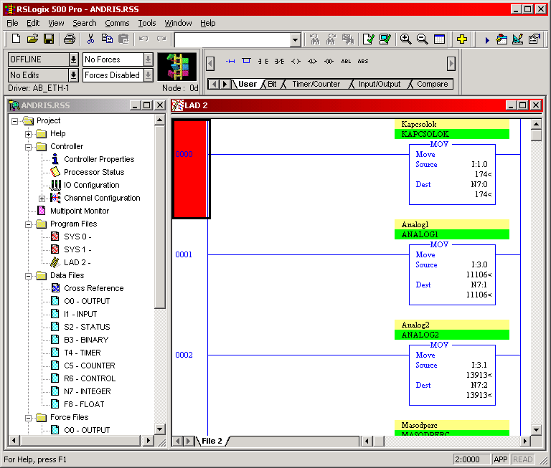Open the Forces Disabled dropdown

tap(149, 75)
